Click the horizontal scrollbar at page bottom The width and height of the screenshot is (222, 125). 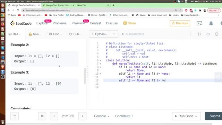coord(109,124)
